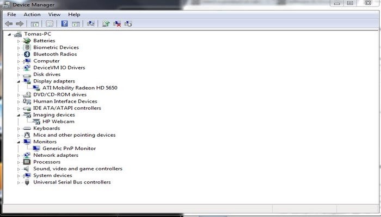The height and width of the screenshot is (217, 381).
Task: Click the Generic PnP Monitor device icon
Action: (x=36, y=149)
